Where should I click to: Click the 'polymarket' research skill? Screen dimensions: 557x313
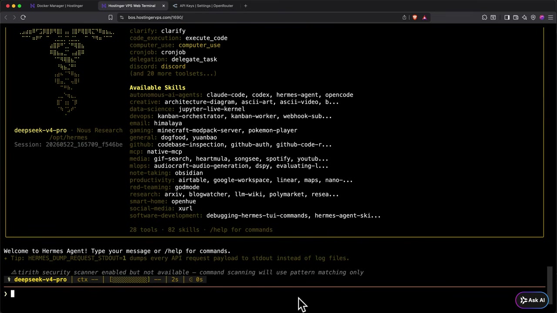[286, 194]
